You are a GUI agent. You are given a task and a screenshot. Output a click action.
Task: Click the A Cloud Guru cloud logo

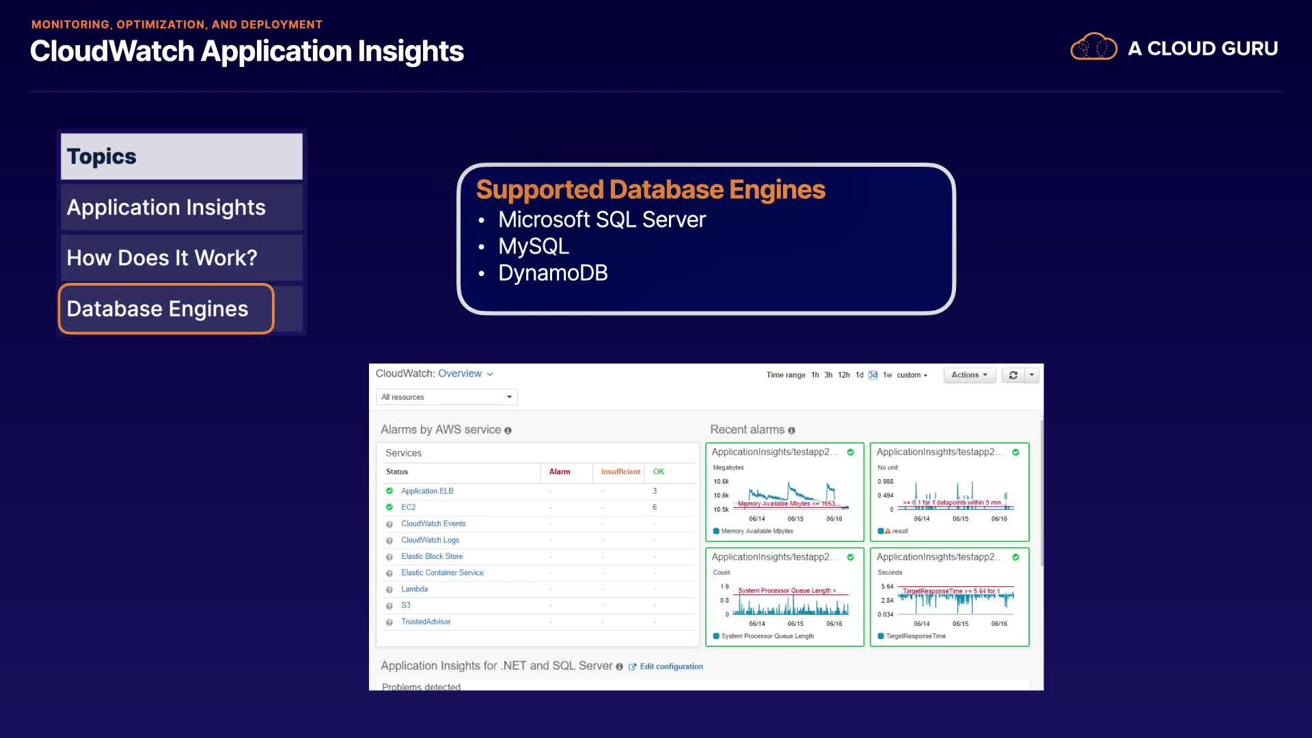click(x=1093, y=47)
